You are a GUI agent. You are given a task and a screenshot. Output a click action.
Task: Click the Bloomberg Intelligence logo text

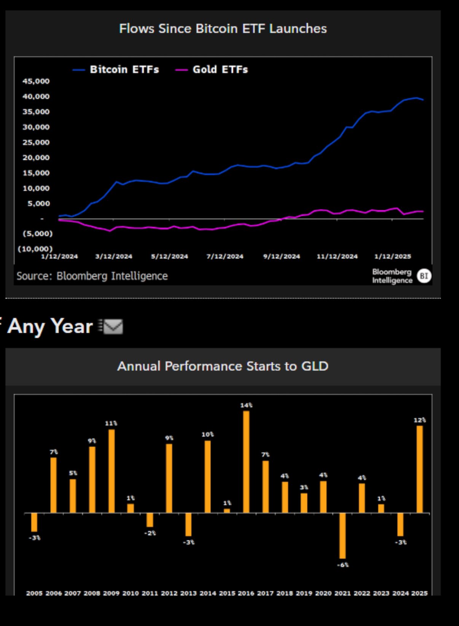[392, 276]
